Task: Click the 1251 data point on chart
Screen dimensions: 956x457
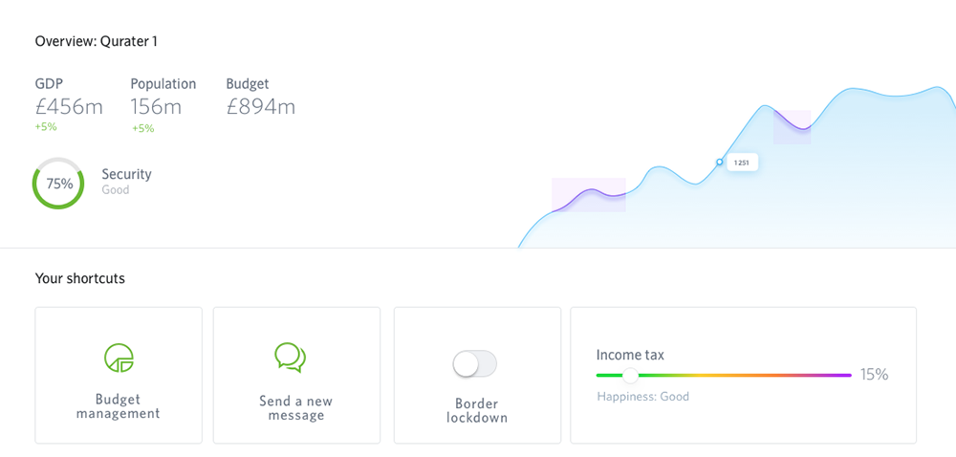Action: pos(720,163)
